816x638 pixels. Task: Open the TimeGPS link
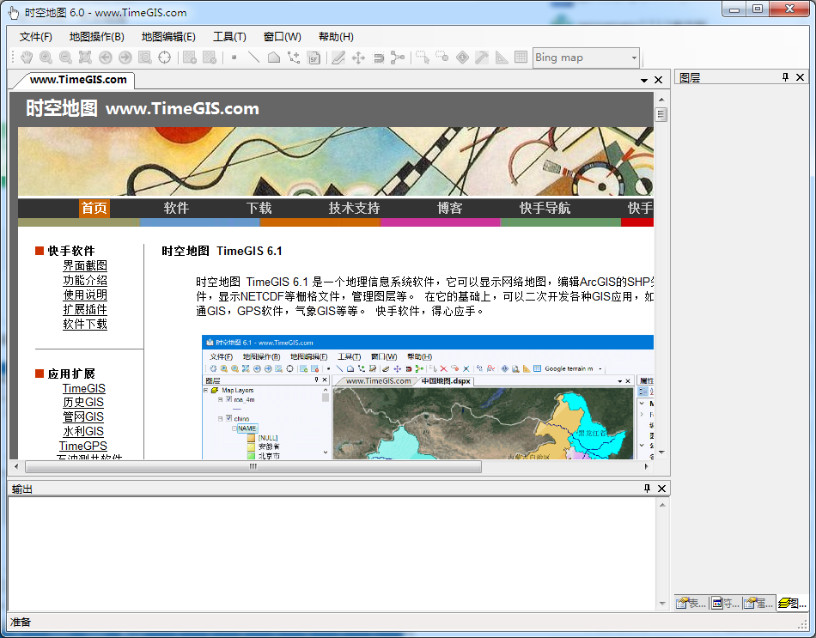pos(82,446)
